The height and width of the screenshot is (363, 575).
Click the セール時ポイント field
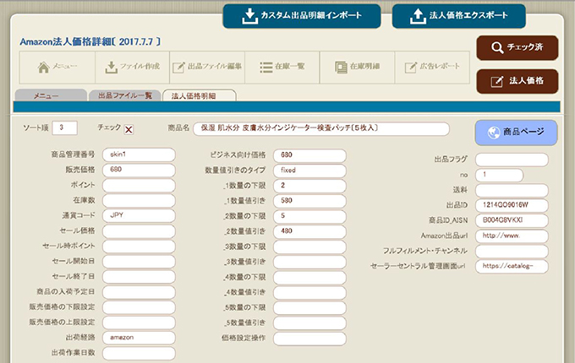click(x=139, y=247)
